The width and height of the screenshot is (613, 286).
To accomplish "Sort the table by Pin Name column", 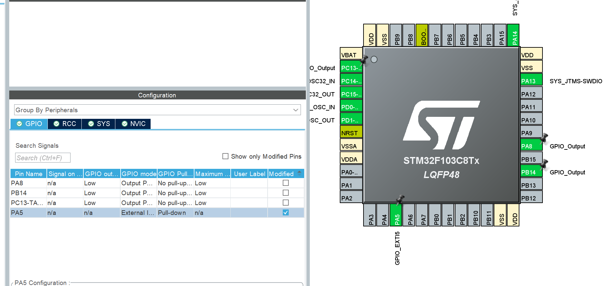I will pyautogui.click(x=29, y=174).
